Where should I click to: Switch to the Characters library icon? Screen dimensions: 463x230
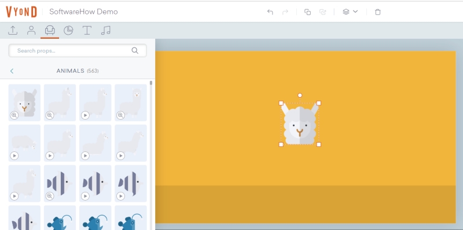pyautogui.click(x=31, y=31)
